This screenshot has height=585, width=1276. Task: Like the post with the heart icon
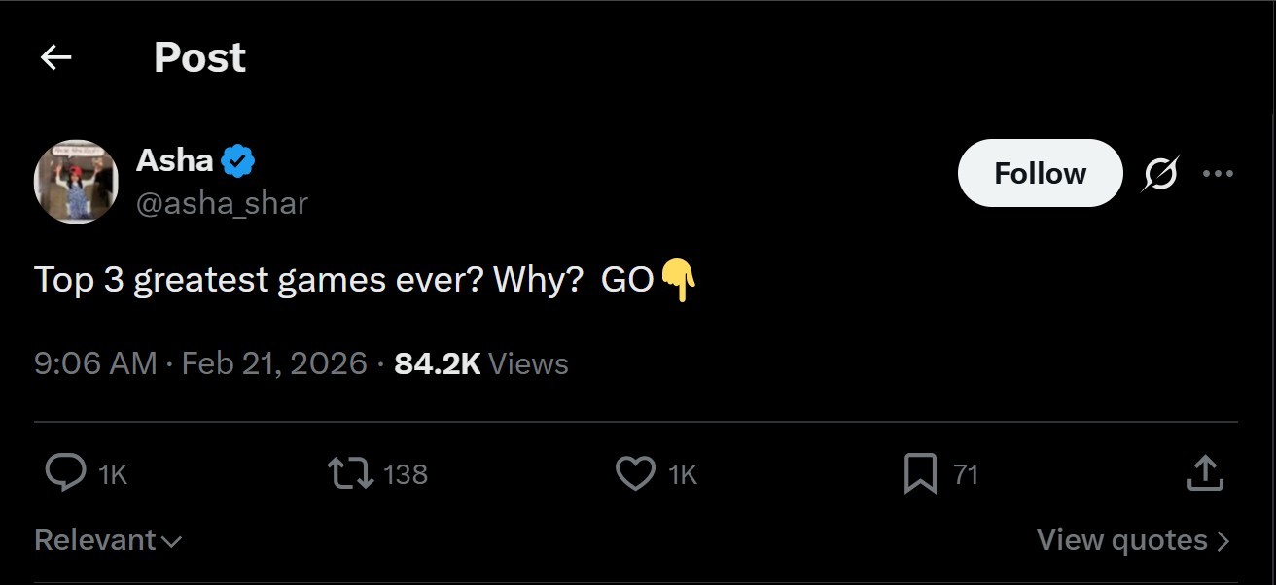(x=636, y=474)
